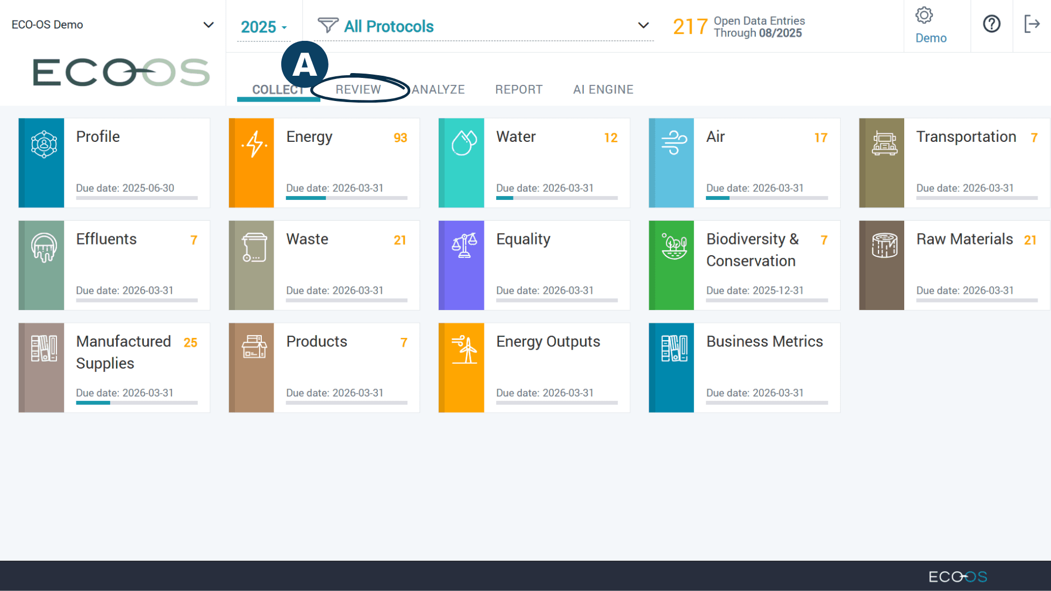The width and height of the screenshot is (1051, 591).
Task: Click the Water droplet icon
Action: click(x=463, y=143)
